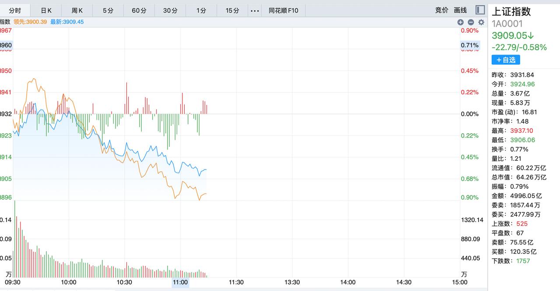Select the 5分 five-minute chart
Image resolution: width=560 pixels, height=291 pixels.
click(x=108, y=10)
